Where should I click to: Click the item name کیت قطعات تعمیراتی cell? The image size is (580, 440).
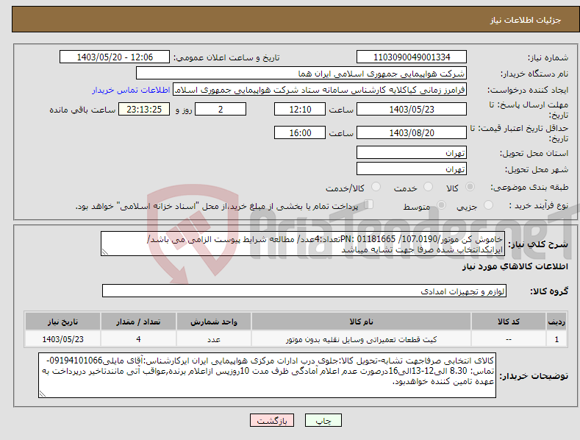(x=361, y=339)
